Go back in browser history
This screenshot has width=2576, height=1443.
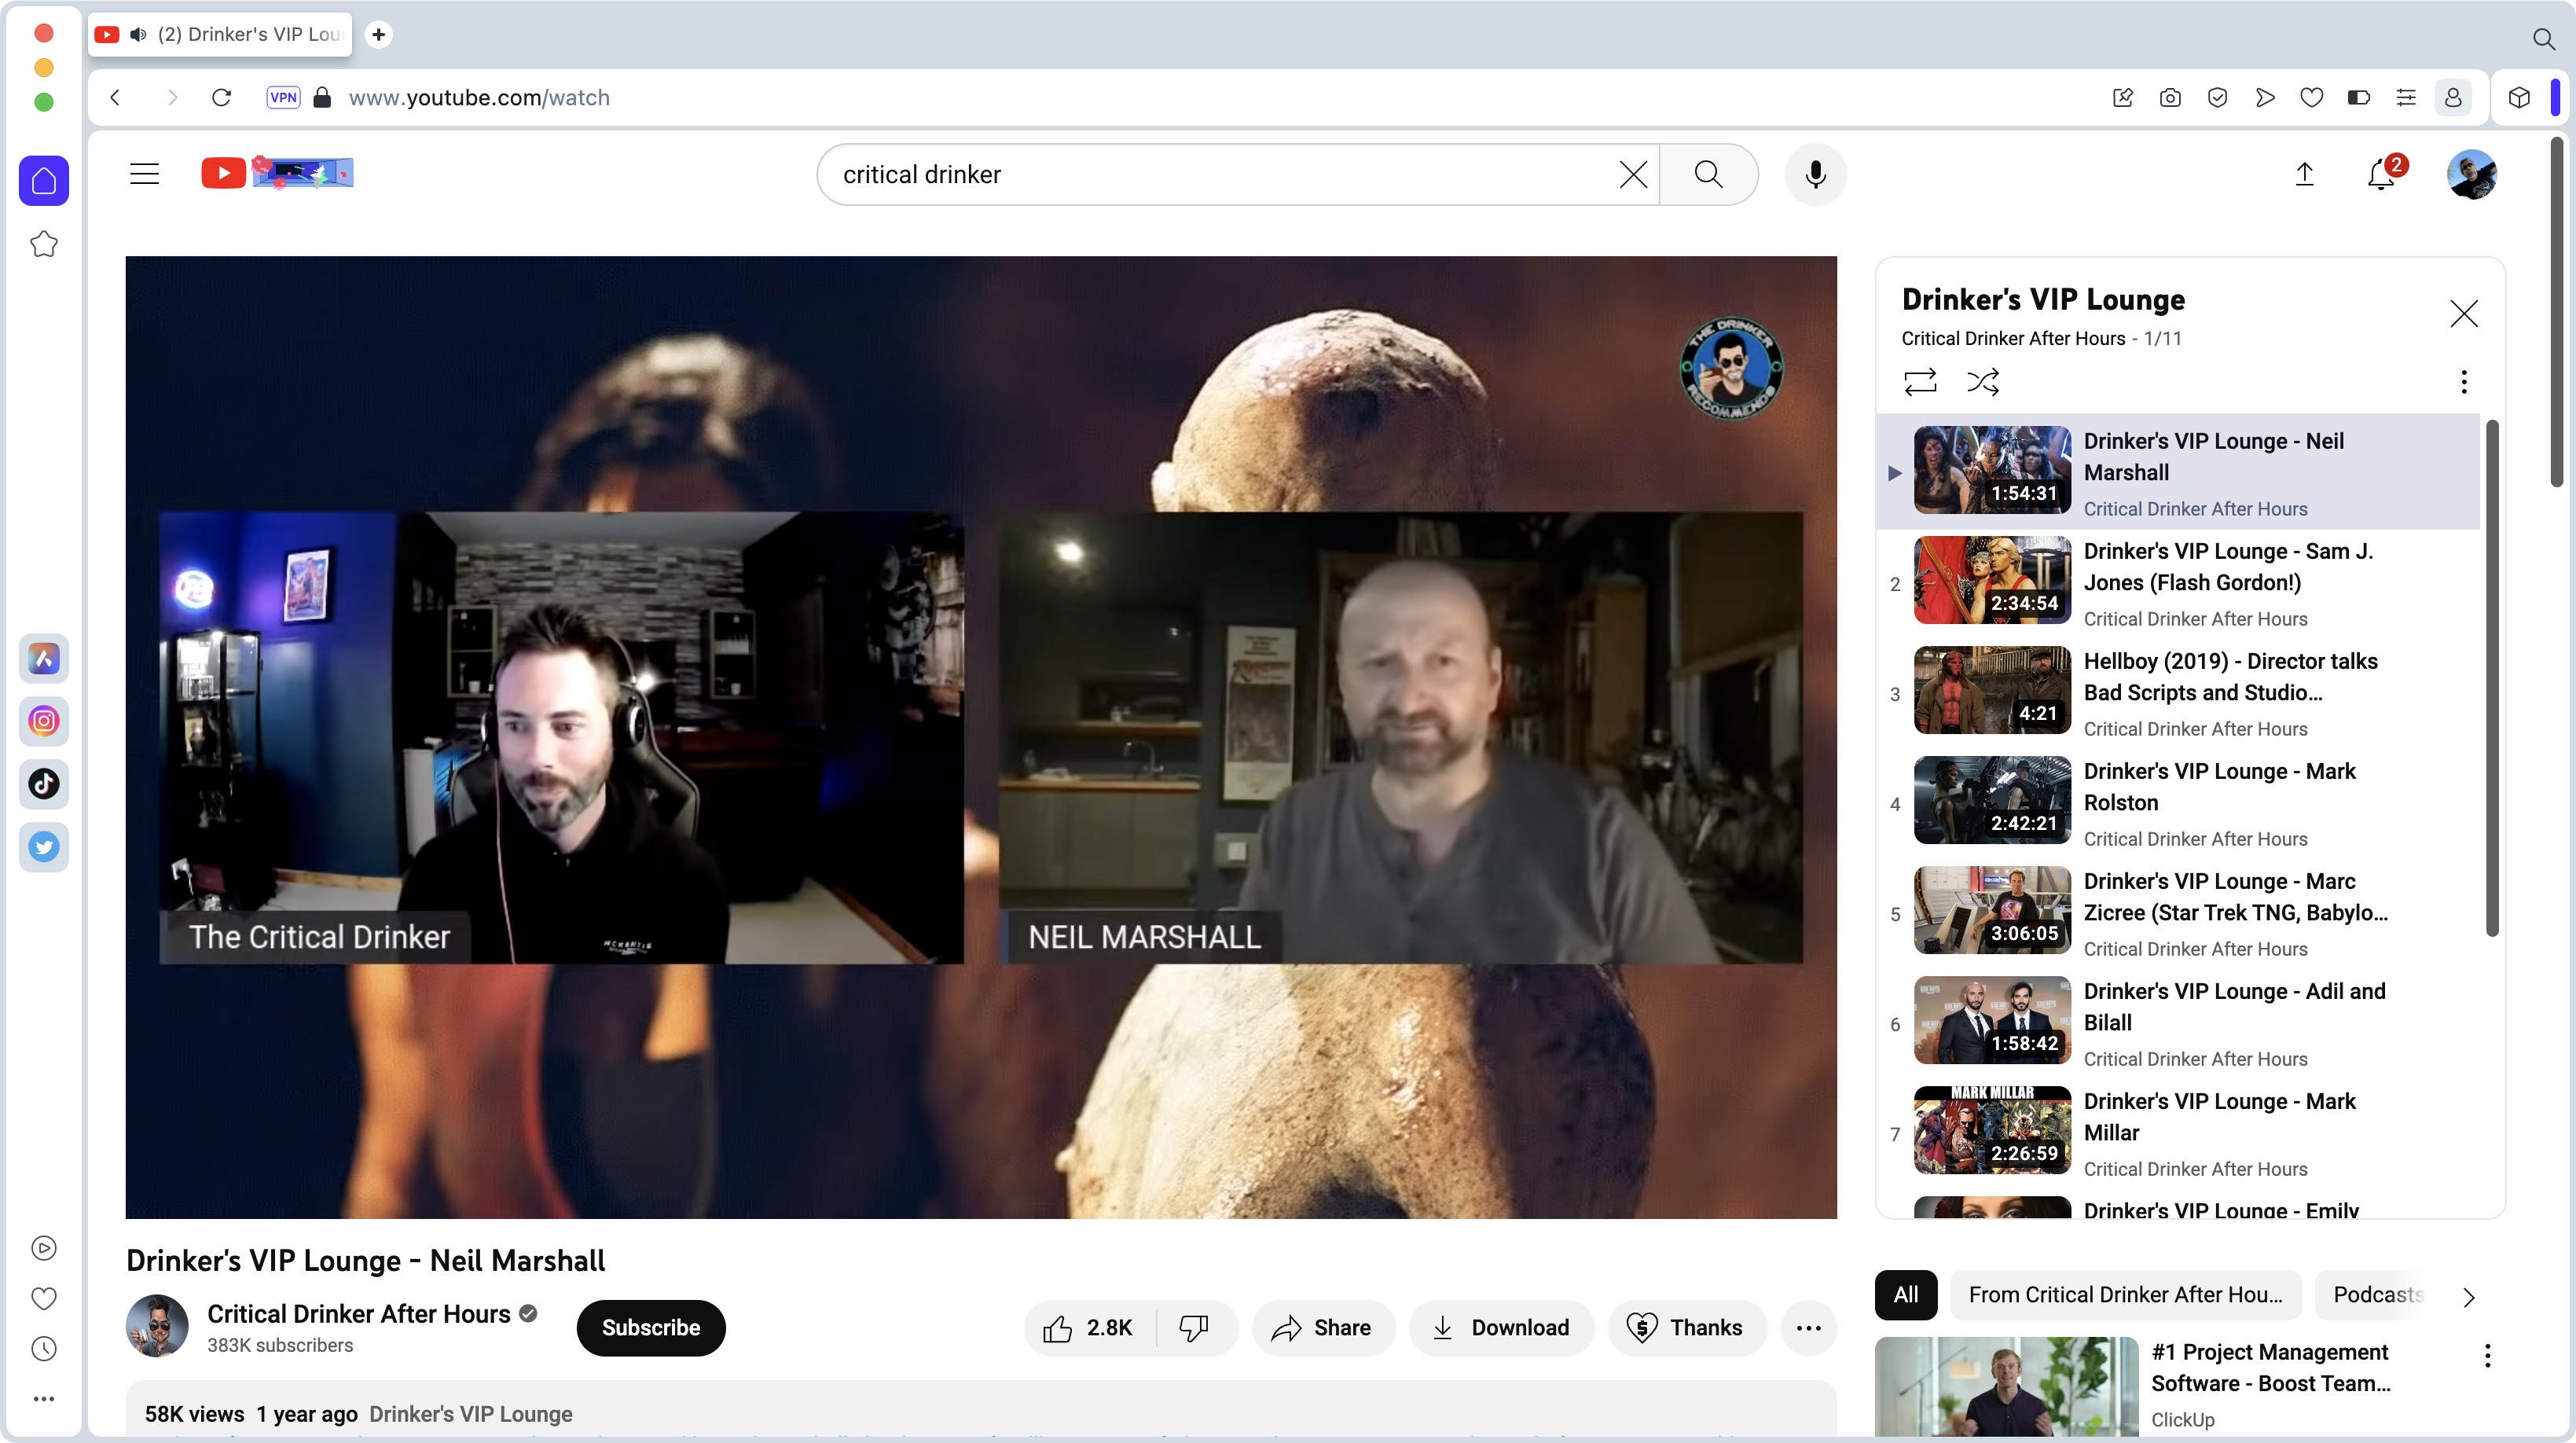tap(116, 97)
